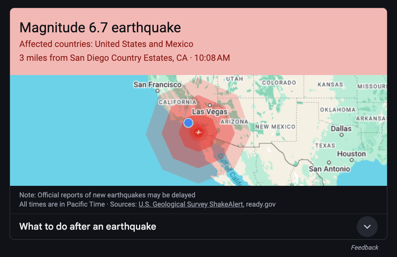The width and height of the screenshot is (397, 257).
Task: Click the Feedback link
Action: (364, 247)
